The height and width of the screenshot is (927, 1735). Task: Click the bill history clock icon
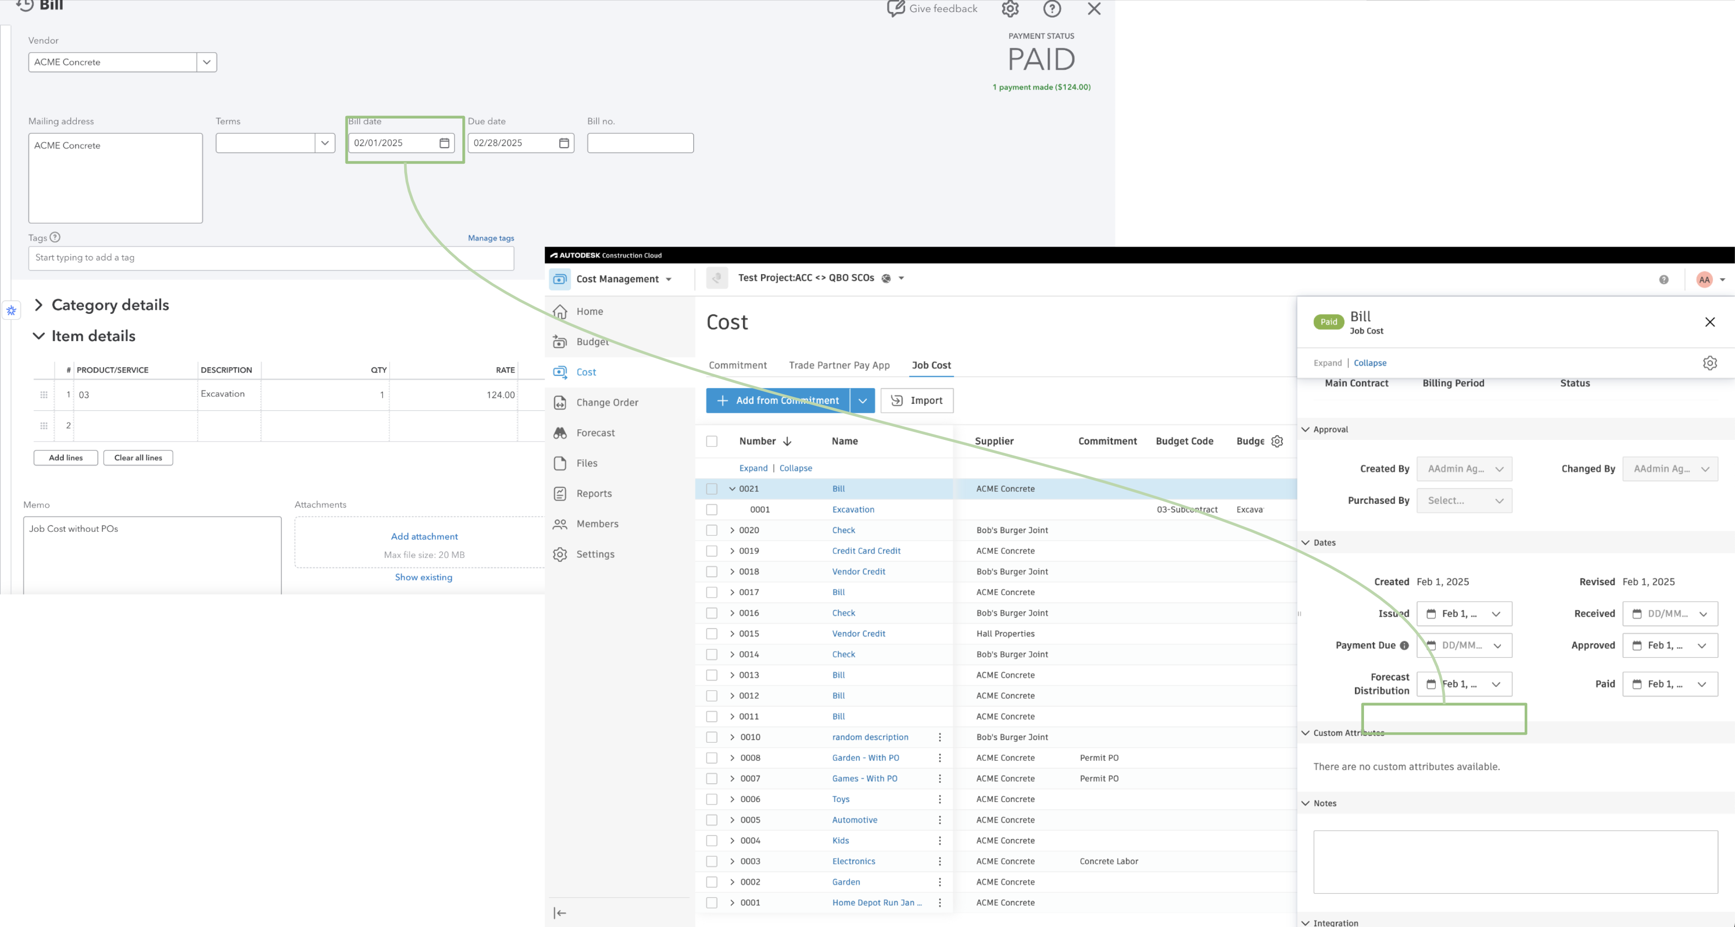(24, 6)
